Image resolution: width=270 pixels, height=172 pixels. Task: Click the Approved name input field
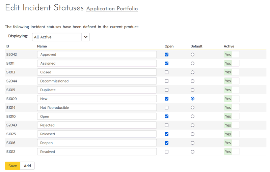97,55
